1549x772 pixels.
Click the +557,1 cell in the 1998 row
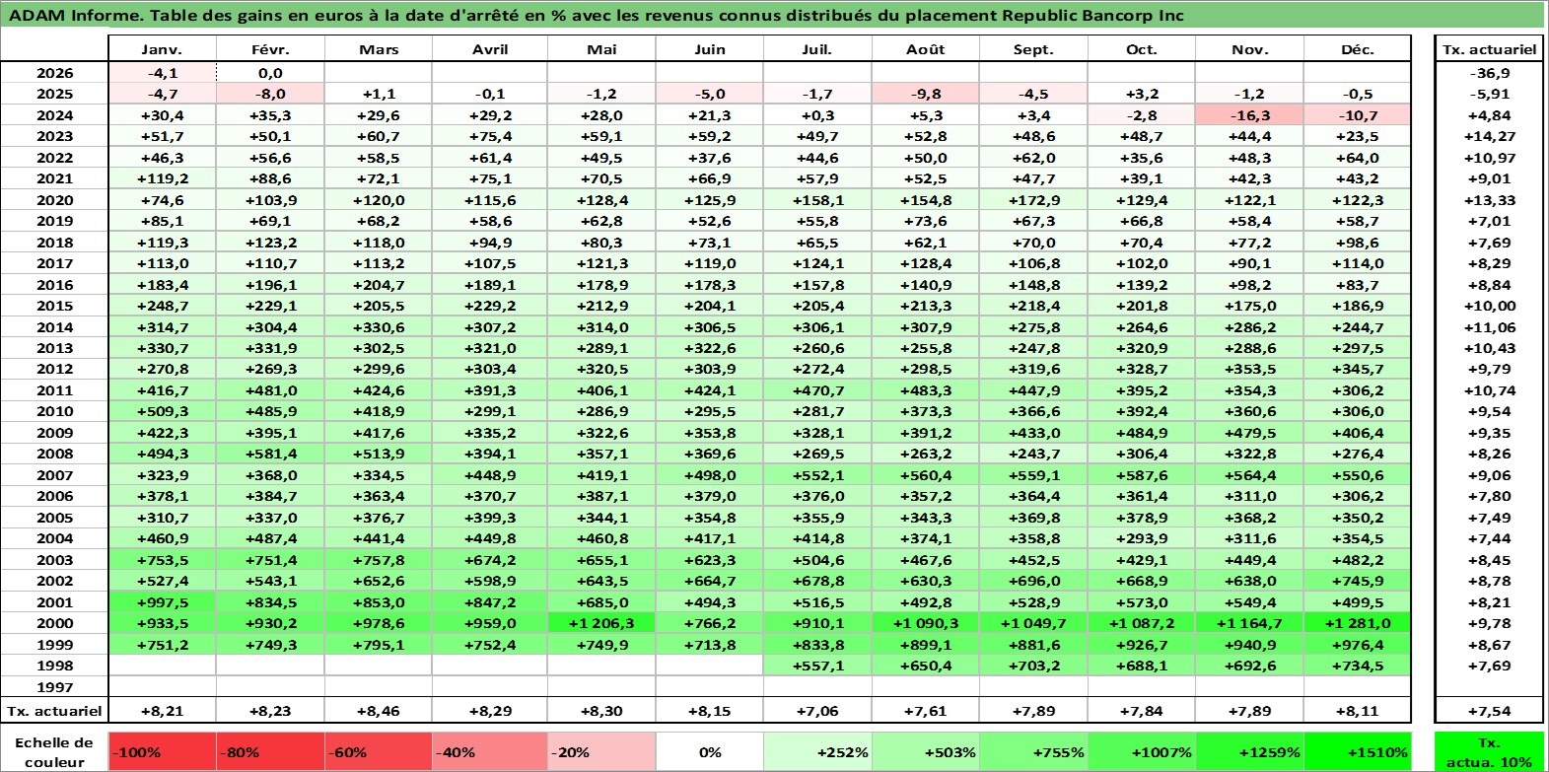tap(817, 666)
